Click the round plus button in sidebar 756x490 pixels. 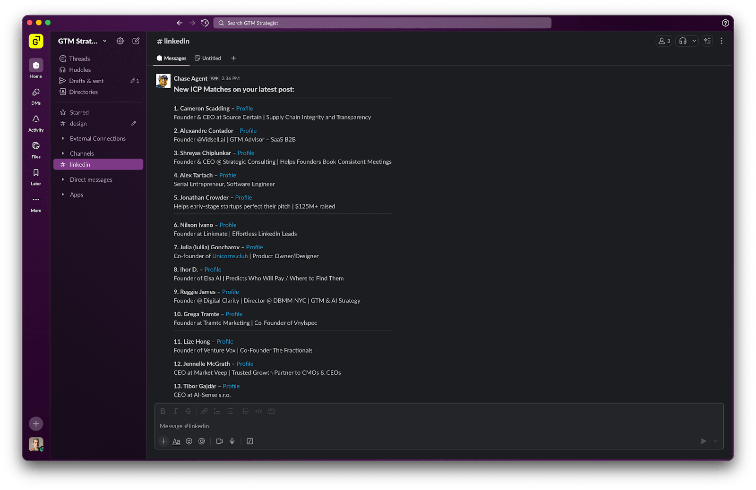(x=36, y=424)
